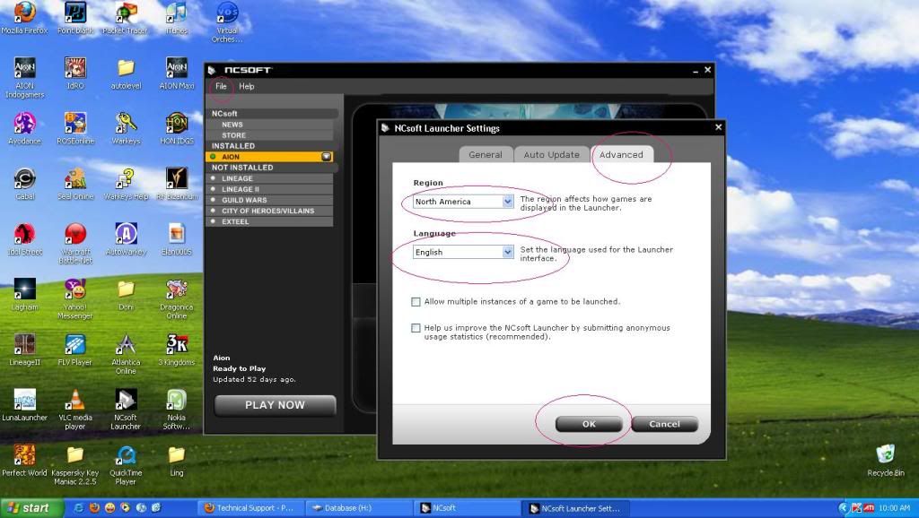Image resolution: width=919 pixels, height=518 pixels.
Task: Click Cancel in Launcher Settings dialog
Action: [x=664, y=424]
